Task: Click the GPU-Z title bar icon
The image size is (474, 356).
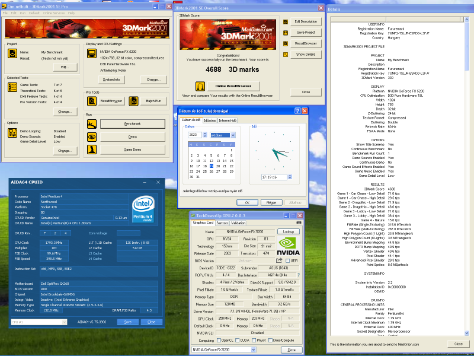Action: point(193,216)
